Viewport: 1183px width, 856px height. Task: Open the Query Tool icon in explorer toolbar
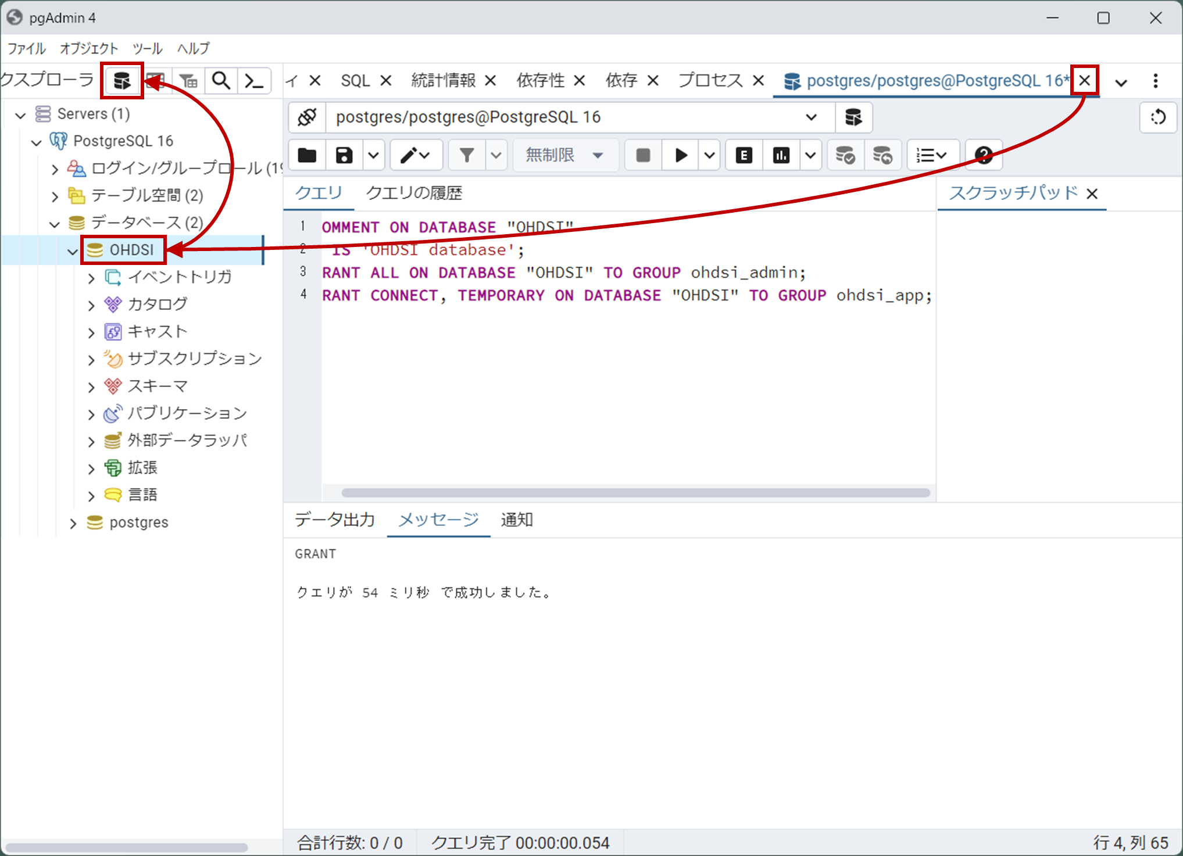pyautogui.click(x=121, y=81)
